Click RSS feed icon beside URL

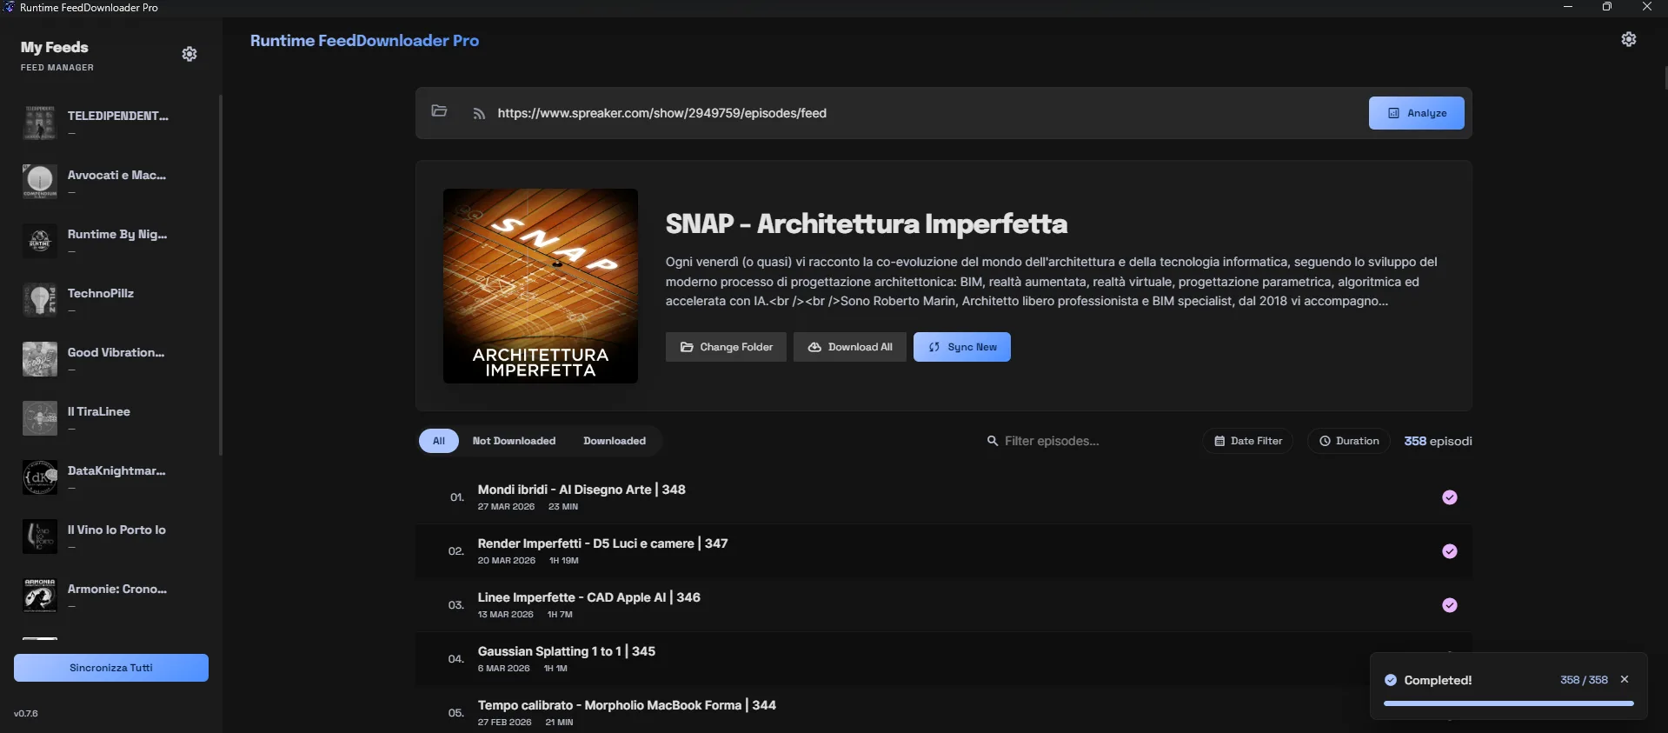coord(479,114)
